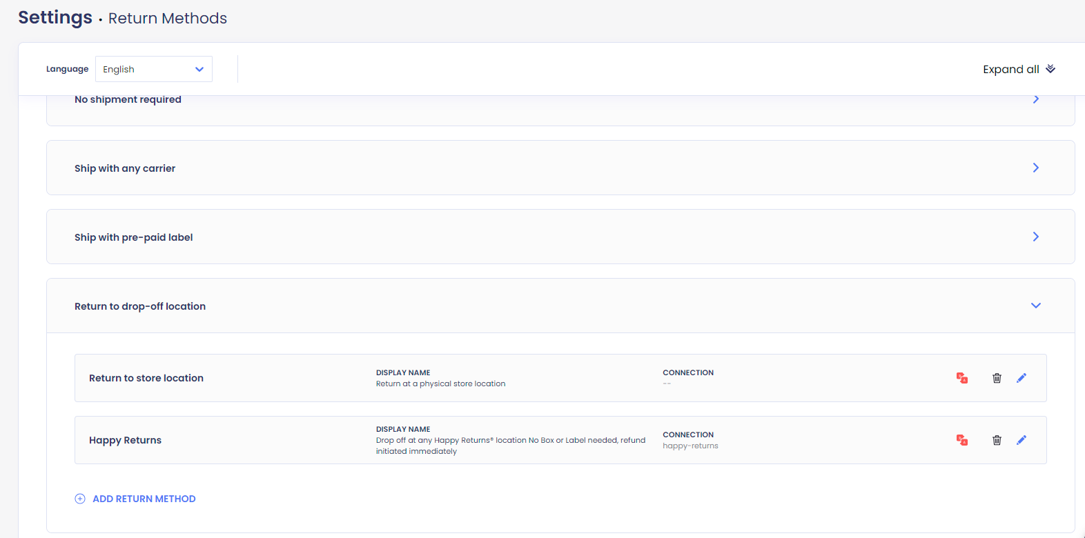
Task: Click CONNECTION header in Return to store location row
Action: coord(688,372)
